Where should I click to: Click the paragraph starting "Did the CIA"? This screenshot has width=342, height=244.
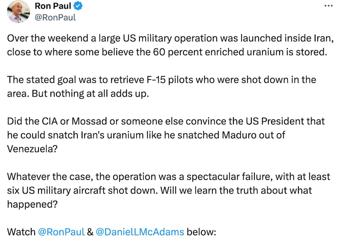point(166,135)
